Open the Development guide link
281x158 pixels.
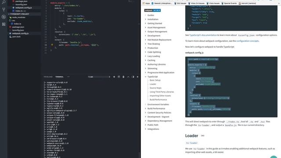[154, 36]
